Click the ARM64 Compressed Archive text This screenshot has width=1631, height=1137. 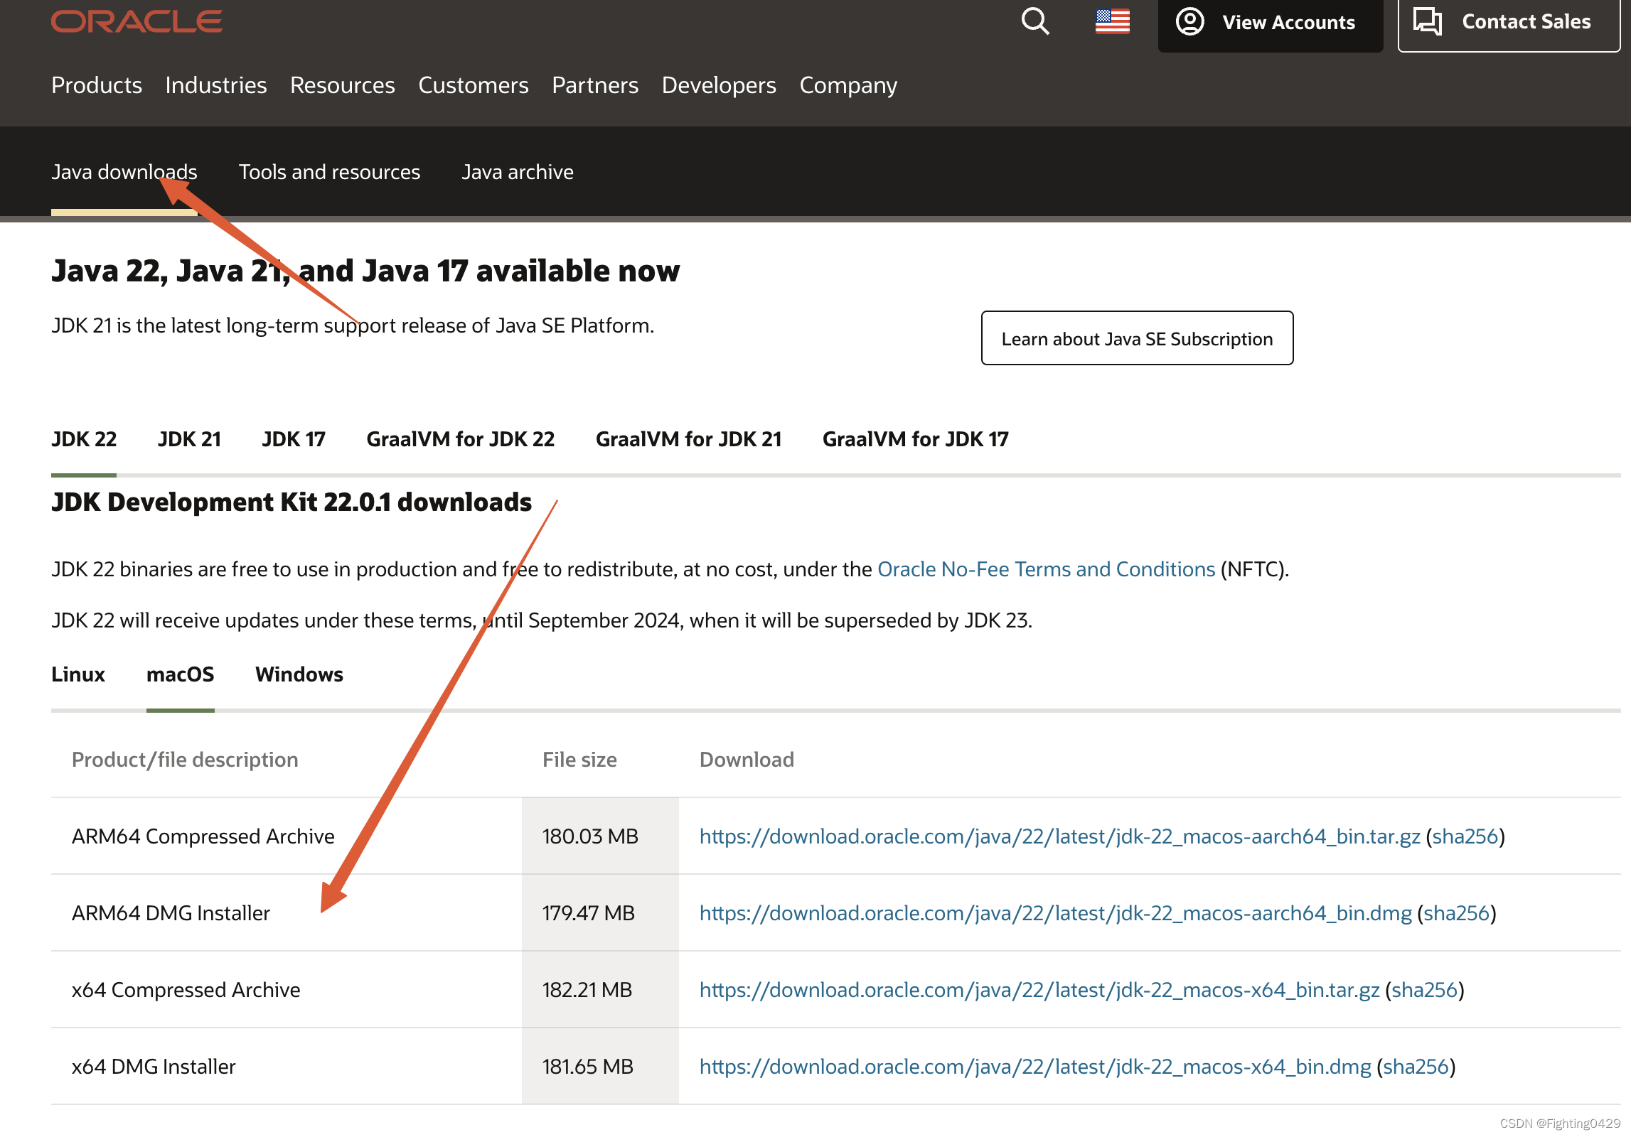coord(203,836)
